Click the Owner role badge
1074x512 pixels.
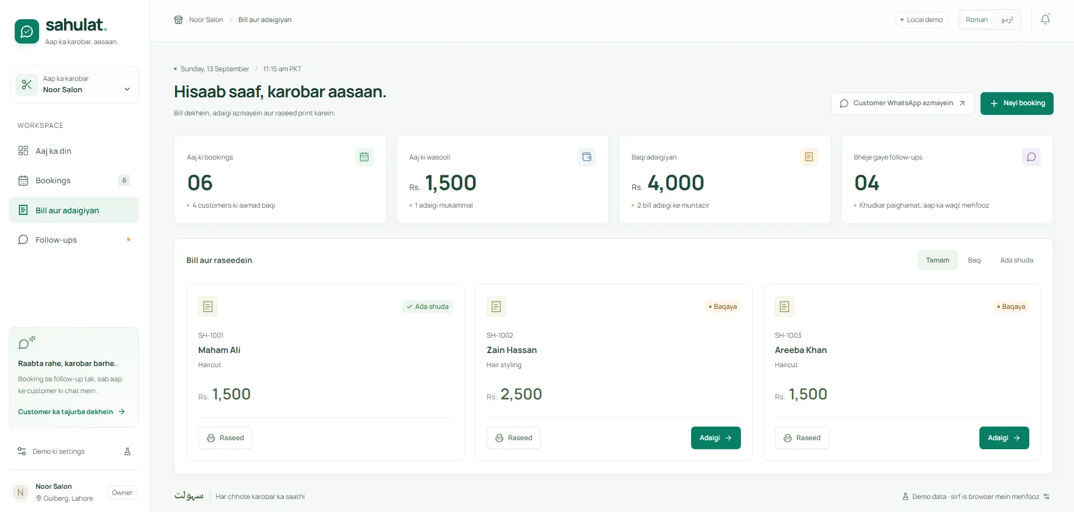click(122, 493)
